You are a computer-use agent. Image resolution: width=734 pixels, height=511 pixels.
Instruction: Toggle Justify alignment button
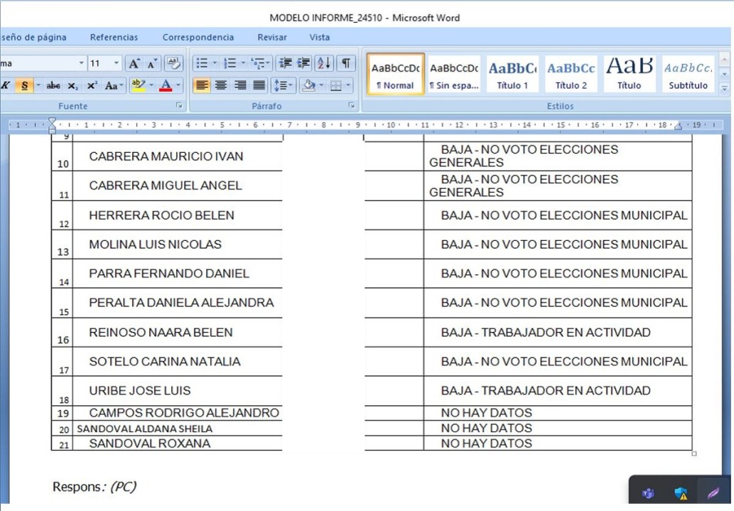pos(259,86)
